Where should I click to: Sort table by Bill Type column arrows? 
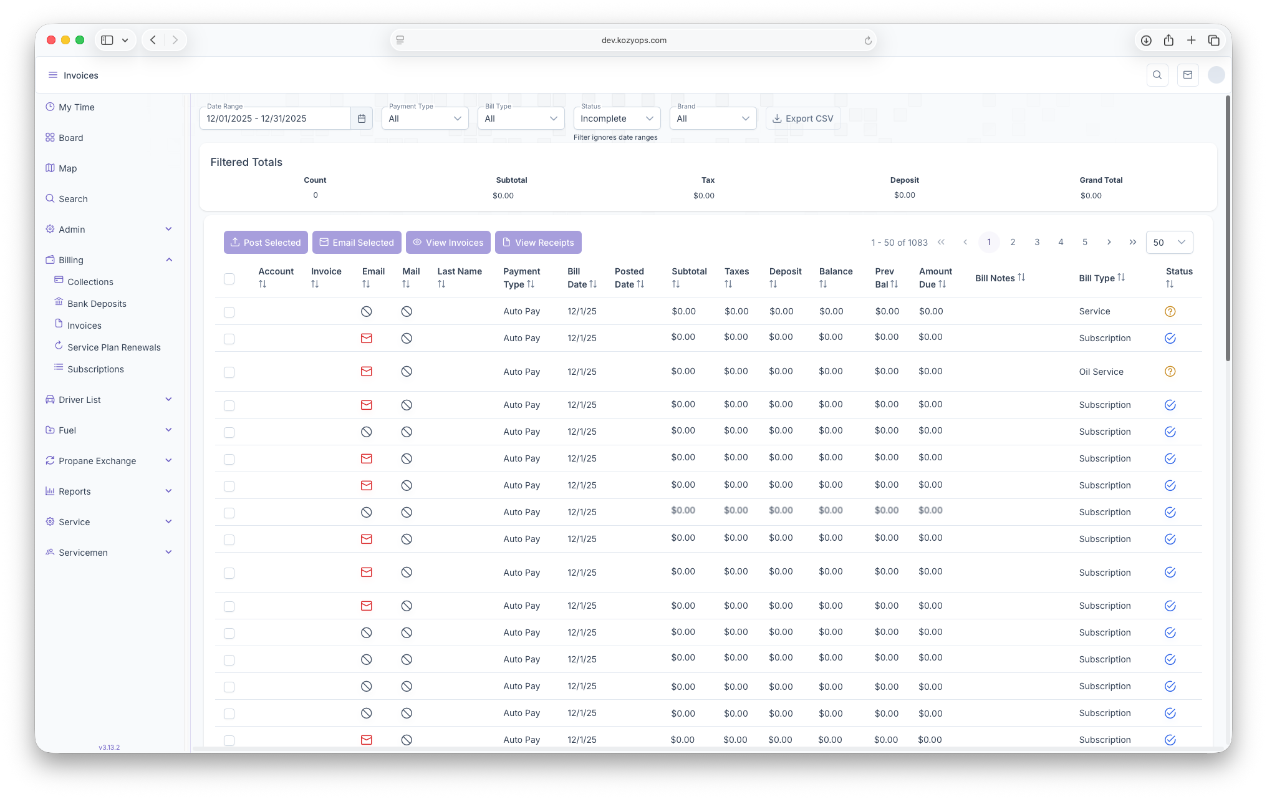pos(1121,278)
